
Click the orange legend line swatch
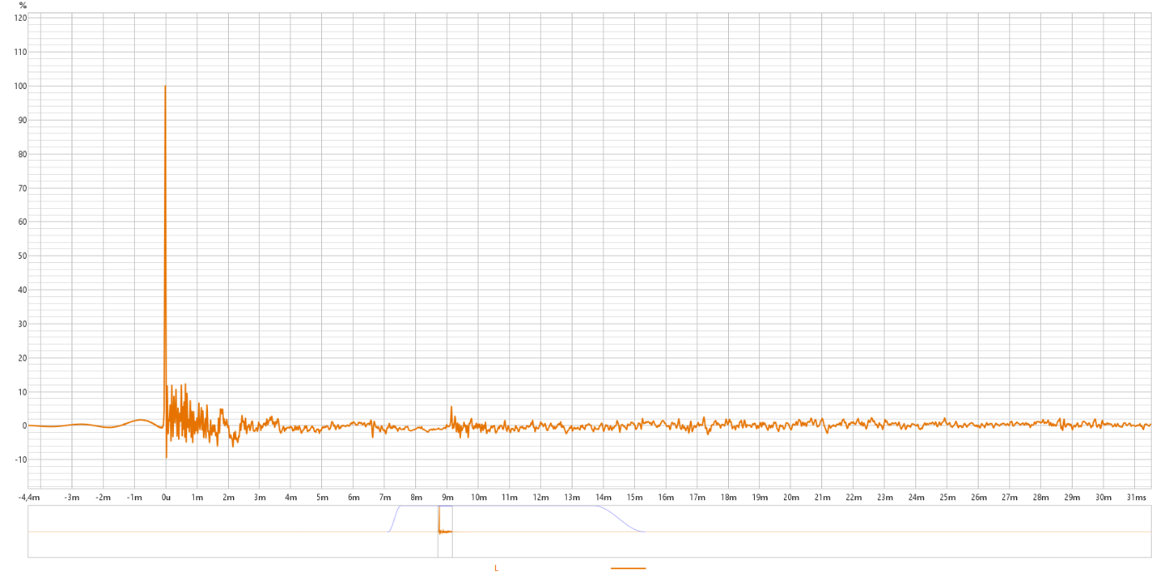(627, 568)
